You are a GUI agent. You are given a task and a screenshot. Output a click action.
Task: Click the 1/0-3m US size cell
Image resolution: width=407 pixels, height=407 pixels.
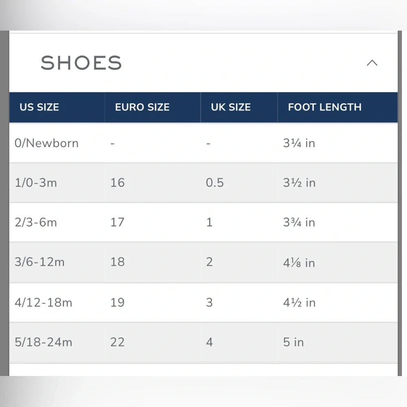tap(36, 183)
